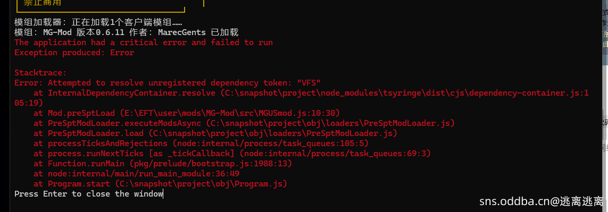Image resolution: width=608 pixels, height=212 pixels.
Task: Click the sns.oddba.cn watermark text
Action: tap(542, 201)
